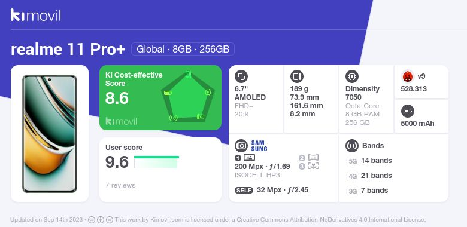Select the second camera wide-angle icon
Screen dimensions: 467x227
coord(313,158)
